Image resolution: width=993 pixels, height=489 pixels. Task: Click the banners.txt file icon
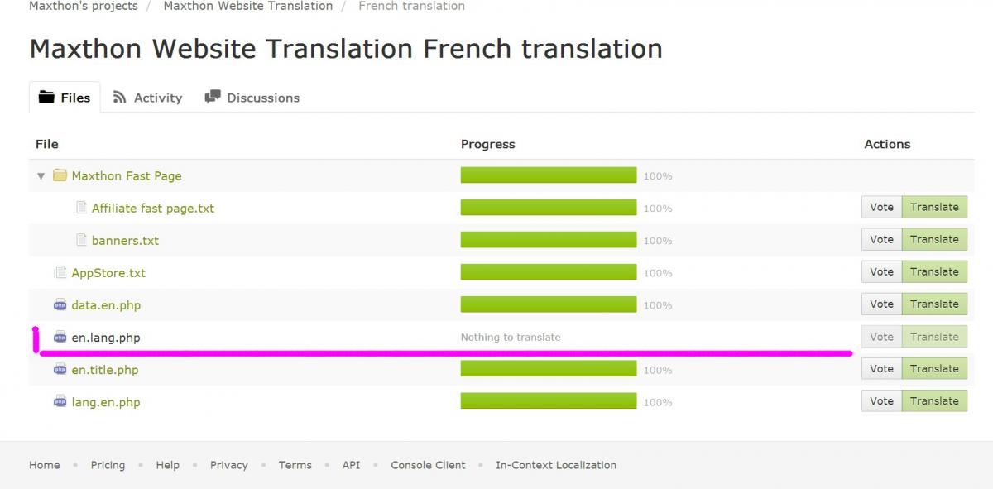[80, 240]
